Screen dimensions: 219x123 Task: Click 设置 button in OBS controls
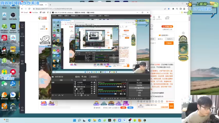[x=139, y=93]
